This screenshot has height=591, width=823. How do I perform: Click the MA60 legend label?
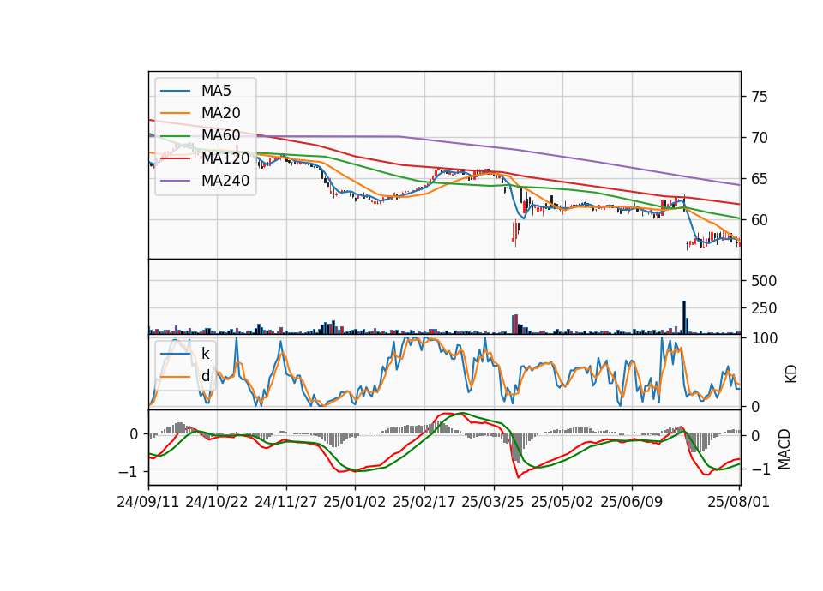(x=221, y=136)
